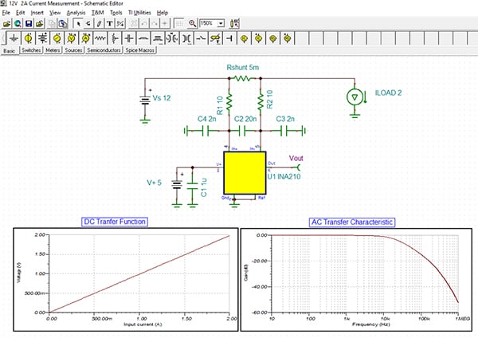This screenshot has height=342, width=478.
Task: Select the U1 INA210 part label
Action: 284,176
